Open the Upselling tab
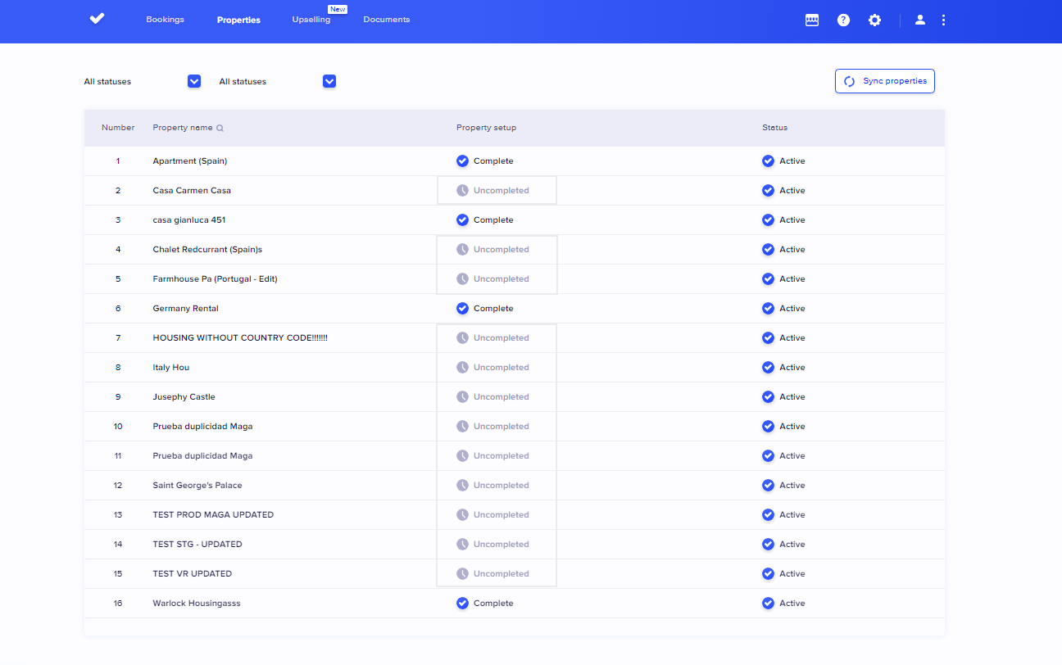 pos(311,20)
